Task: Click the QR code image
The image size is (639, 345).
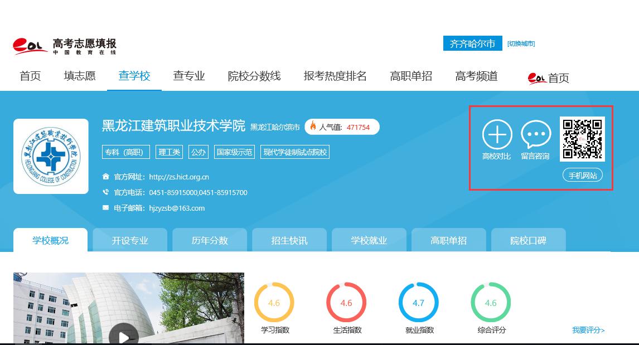Action: coord(582,139)
